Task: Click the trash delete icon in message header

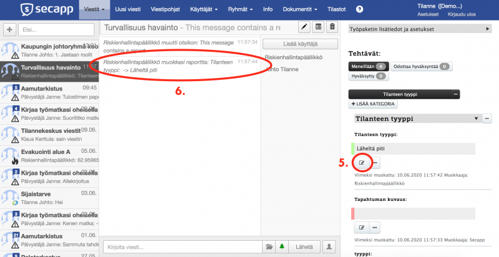Action: (332, 27)
